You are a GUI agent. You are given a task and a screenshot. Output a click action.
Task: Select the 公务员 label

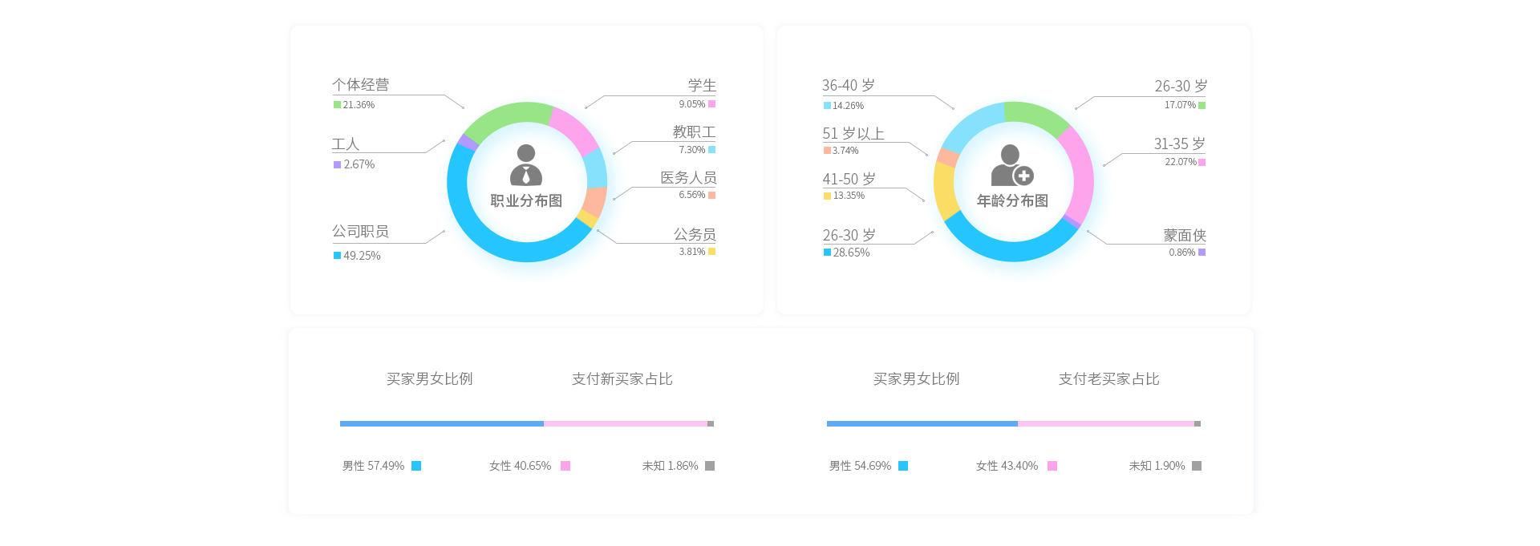(695, 234)
